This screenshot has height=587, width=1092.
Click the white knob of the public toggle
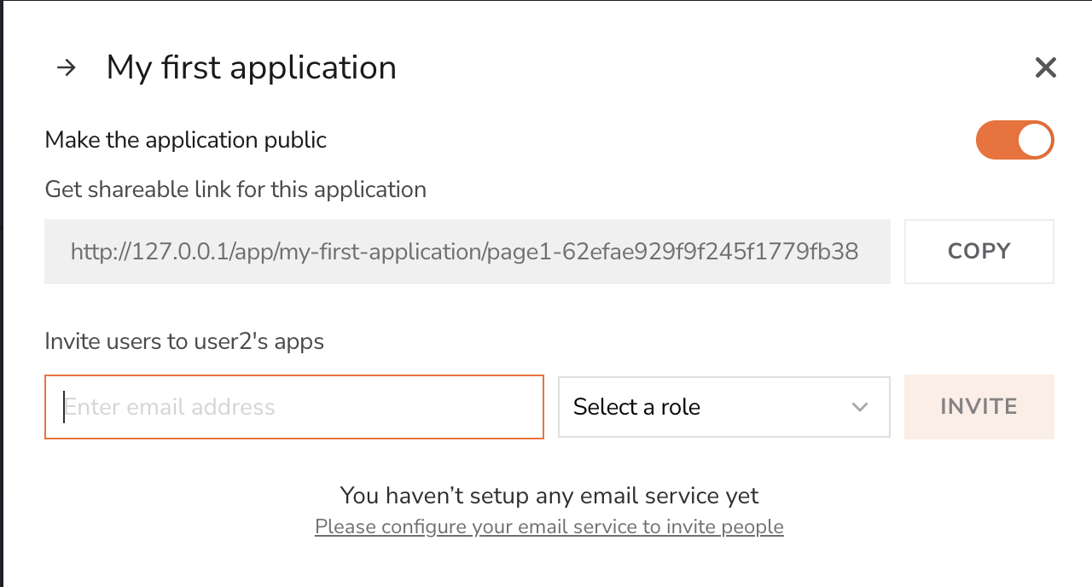click(x=1035, y=140)
